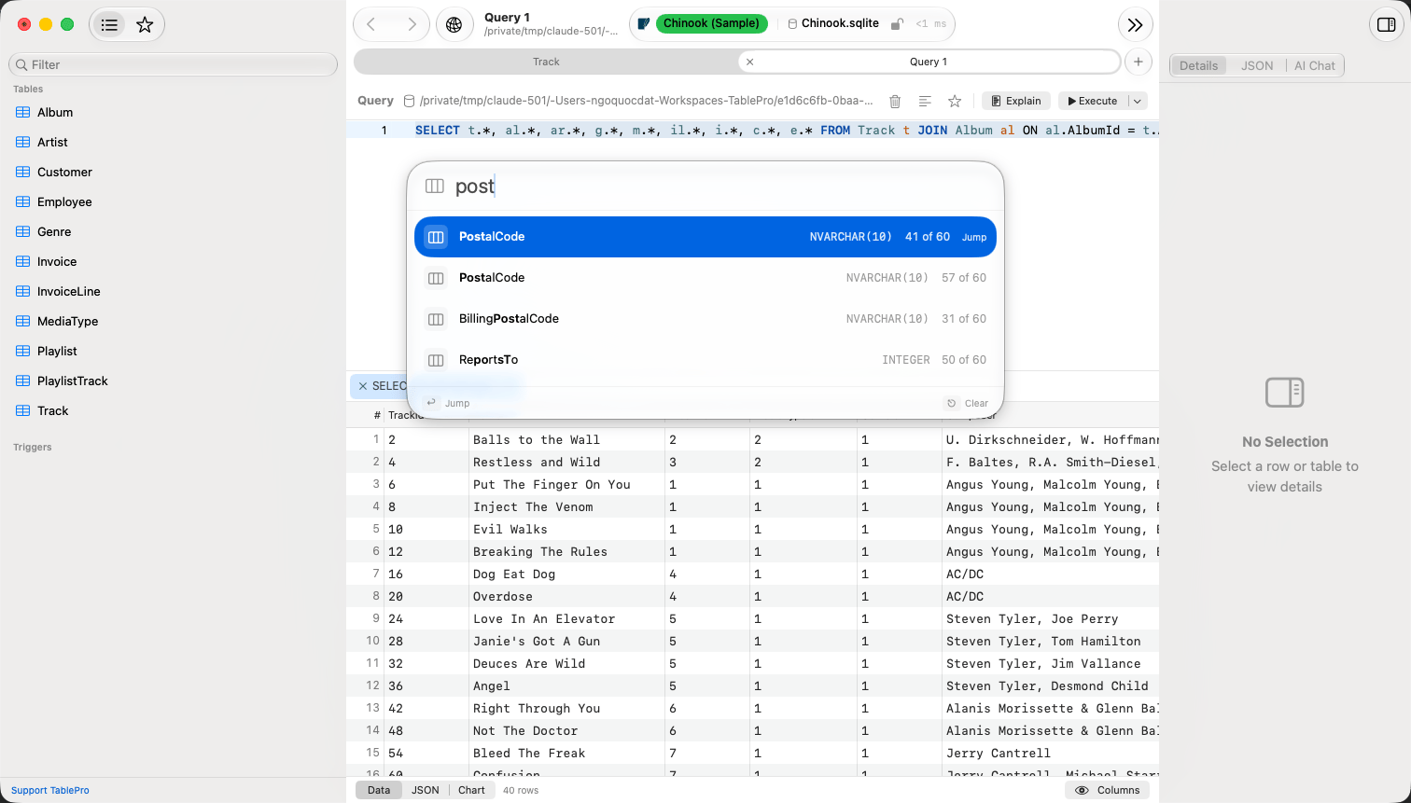Click the InvoiceLine table icon

(x=23, y=291)
